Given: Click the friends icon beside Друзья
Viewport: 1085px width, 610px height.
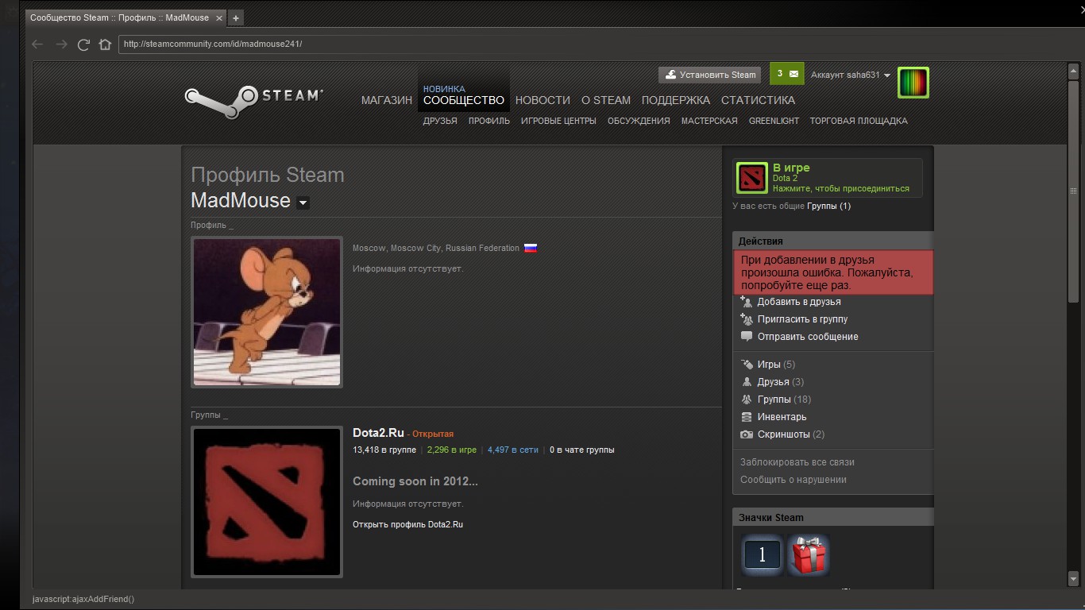Looking at the screenshot, I should coord(746,382).
